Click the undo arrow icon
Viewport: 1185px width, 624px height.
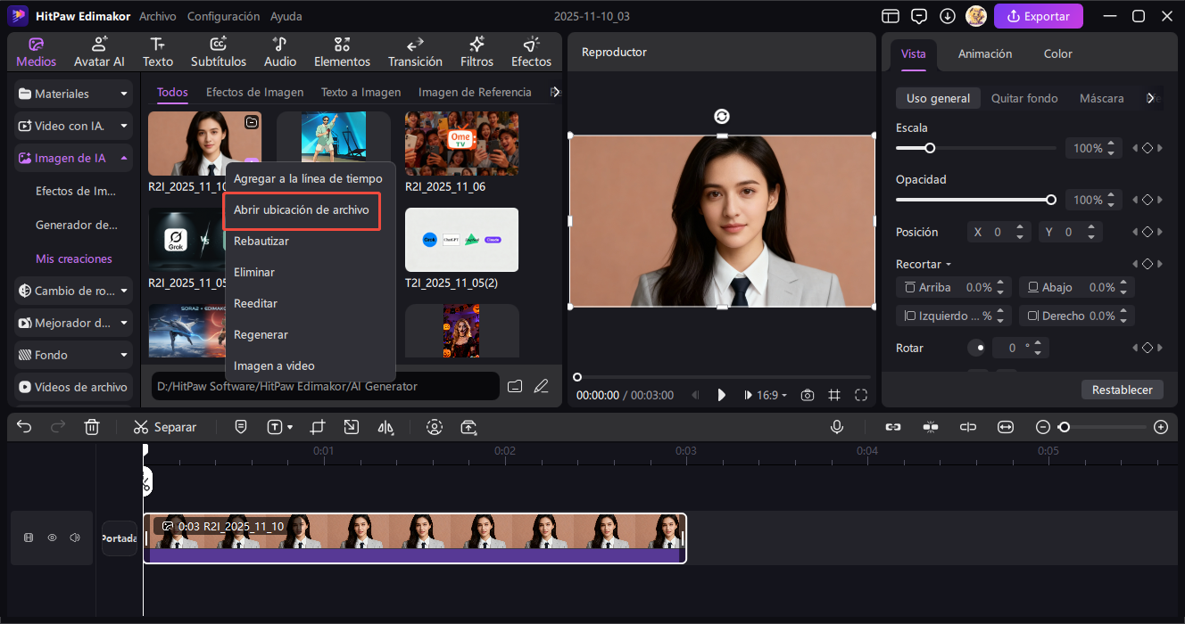pos(24,427)
